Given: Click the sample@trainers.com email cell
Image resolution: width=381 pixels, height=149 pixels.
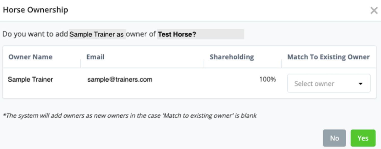Looking at the screenshot, I should pyautogui.click(x=120, y=80).
